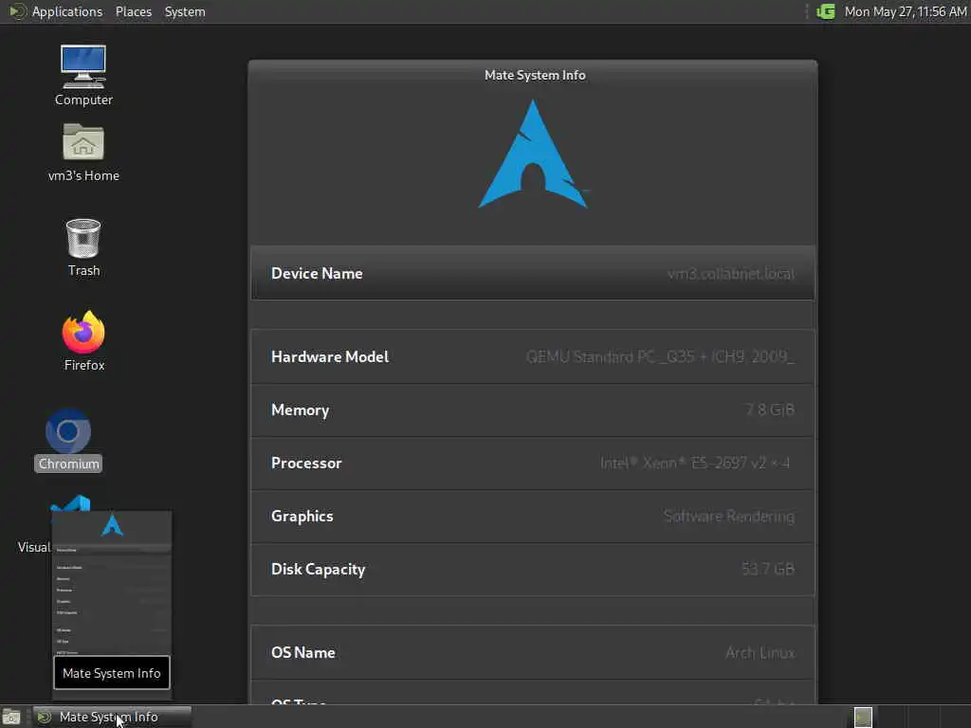
Task: Click the Mate System Info window preview thumbnail
Action: pos(112,604)
